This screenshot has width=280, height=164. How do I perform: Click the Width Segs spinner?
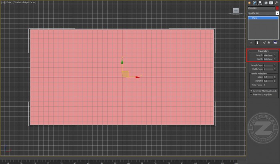(x=275, y=69)
